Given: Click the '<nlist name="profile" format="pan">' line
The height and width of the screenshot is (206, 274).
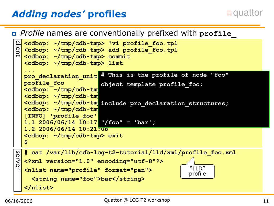Looking at the screenshot, I should click(x=88, y=170).
